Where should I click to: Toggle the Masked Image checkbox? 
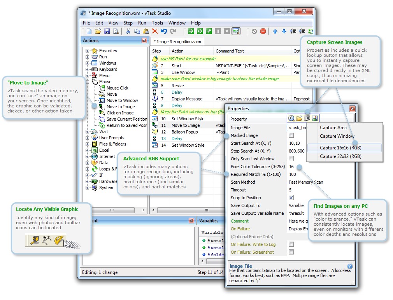pos(291,135)
